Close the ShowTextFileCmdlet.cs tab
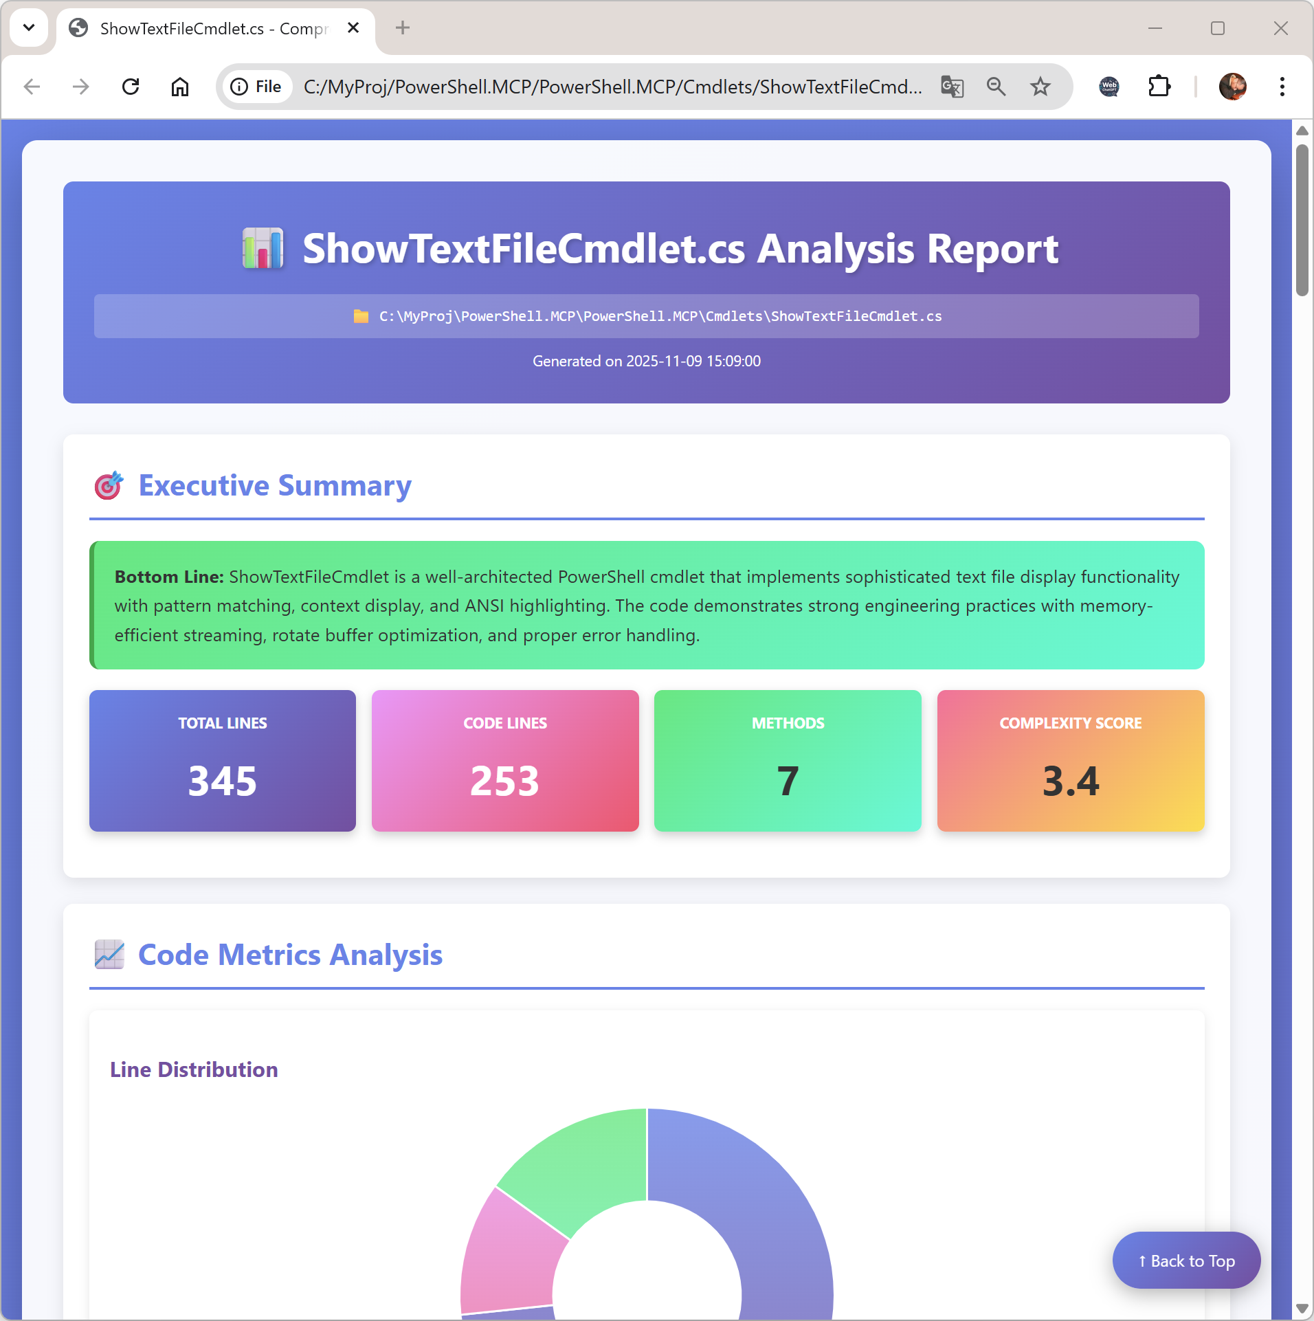Viewport: 1314px width, 1321px height. coord(353,27)
